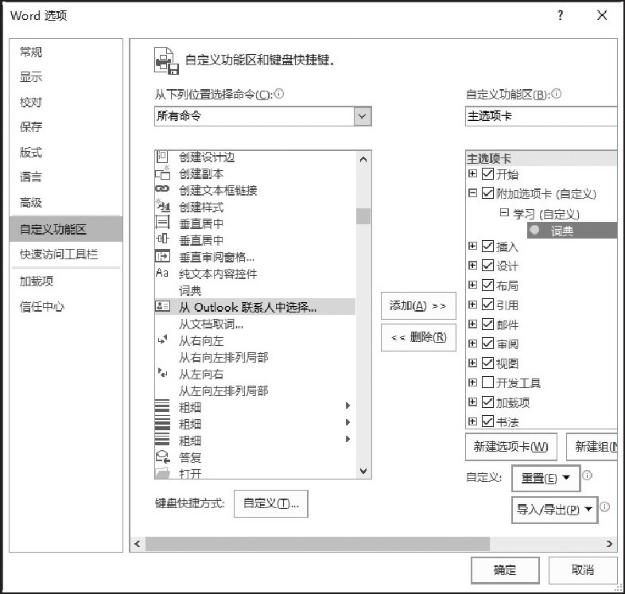Viewport: 625px width, 594px height.
Task: Click the 词典 circle icon in tree
Action: pos(534,229)
